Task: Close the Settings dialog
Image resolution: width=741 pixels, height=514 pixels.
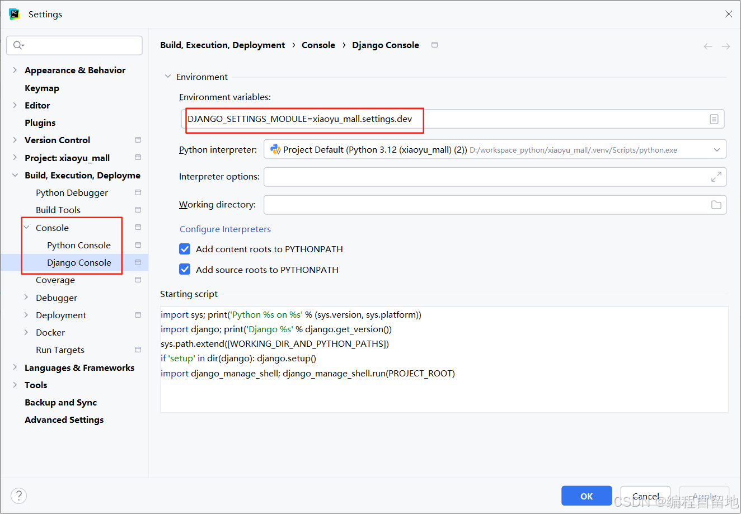Action: point(728,14)
